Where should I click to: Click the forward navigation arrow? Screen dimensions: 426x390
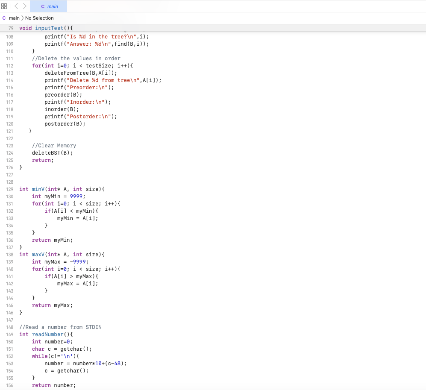(x=24, y=6)
